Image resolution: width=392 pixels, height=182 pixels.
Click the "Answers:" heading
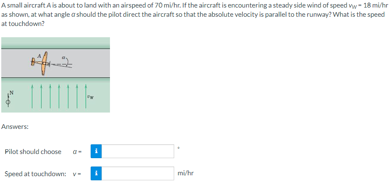pyautogui.click(x=15, y=127)
